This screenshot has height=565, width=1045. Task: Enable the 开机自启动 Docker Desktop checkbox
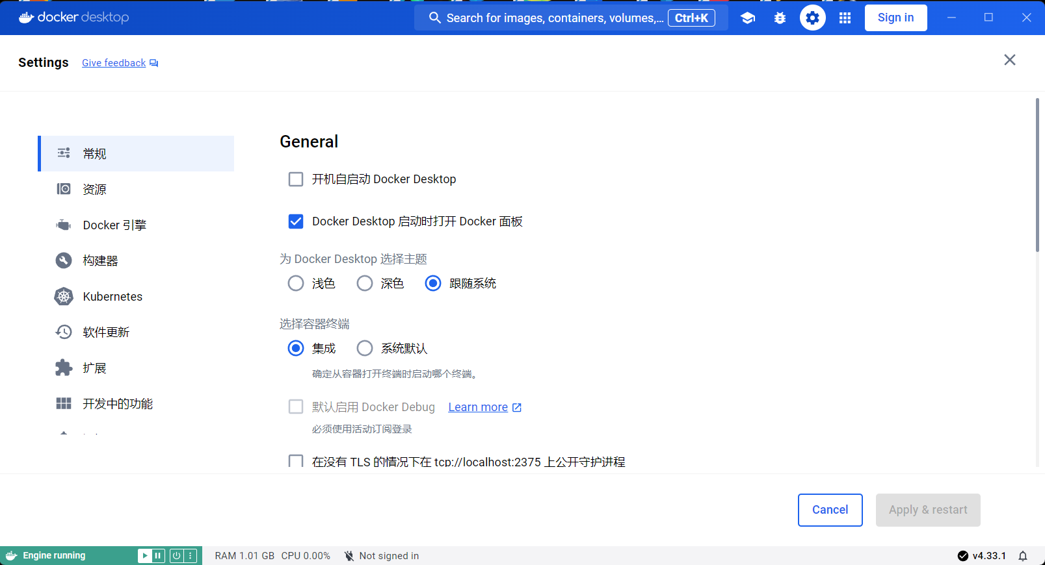click(296, 179)
